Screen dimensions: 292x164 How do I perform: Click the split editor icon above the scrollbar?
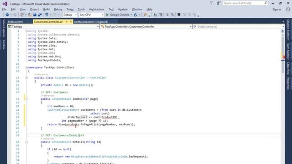pyautogui.click(x=283, y=31)
